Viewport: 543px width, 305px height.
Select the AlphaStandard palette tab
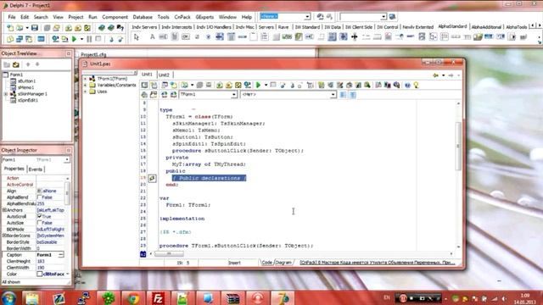[x=452, y=26]
